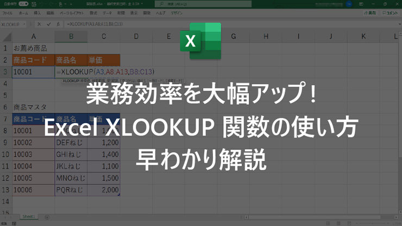Click orange 商品コード header in row 2
The width and height of the screenshot is (402, 226).
(x=33, y=60)
